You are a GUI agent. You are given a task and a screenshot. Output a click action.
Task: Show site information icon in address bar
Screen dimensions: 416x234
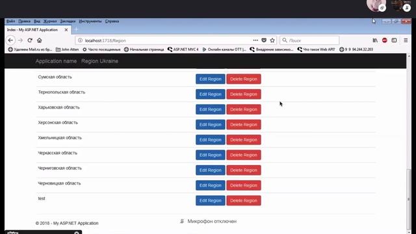point(80,40)
